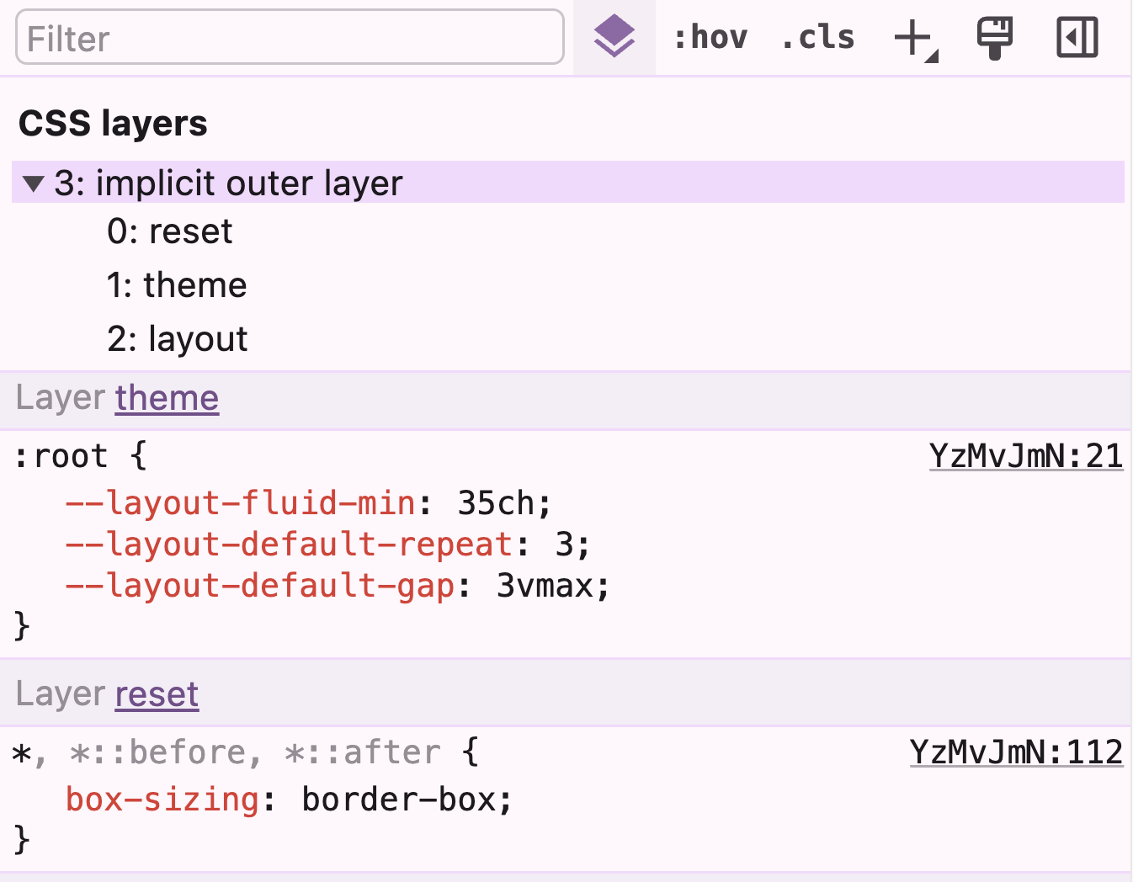Click the paint brush styles icon
Viewport: 1133px width, 882px height.
(x=994, y=37)
